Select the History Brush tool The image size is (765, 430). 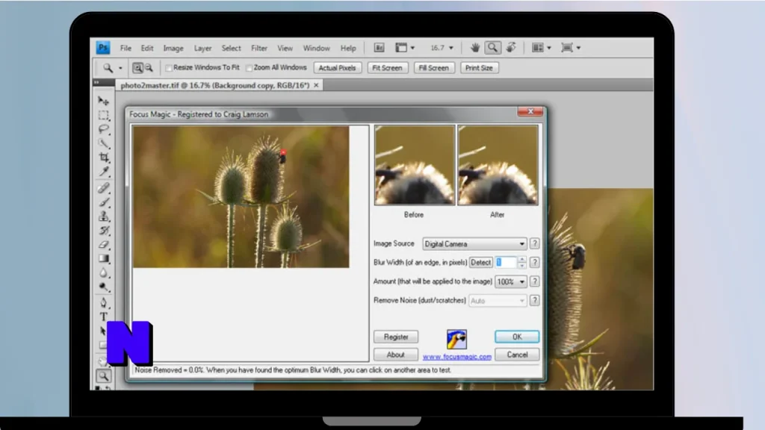tap(103, 231)
